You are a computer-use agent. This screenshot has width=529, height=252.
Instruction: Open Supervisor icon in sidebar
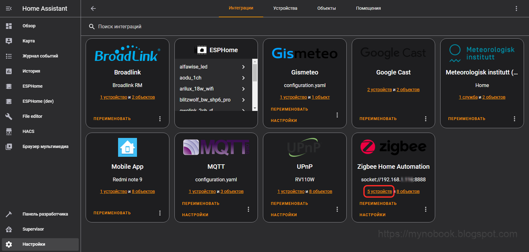9,229
